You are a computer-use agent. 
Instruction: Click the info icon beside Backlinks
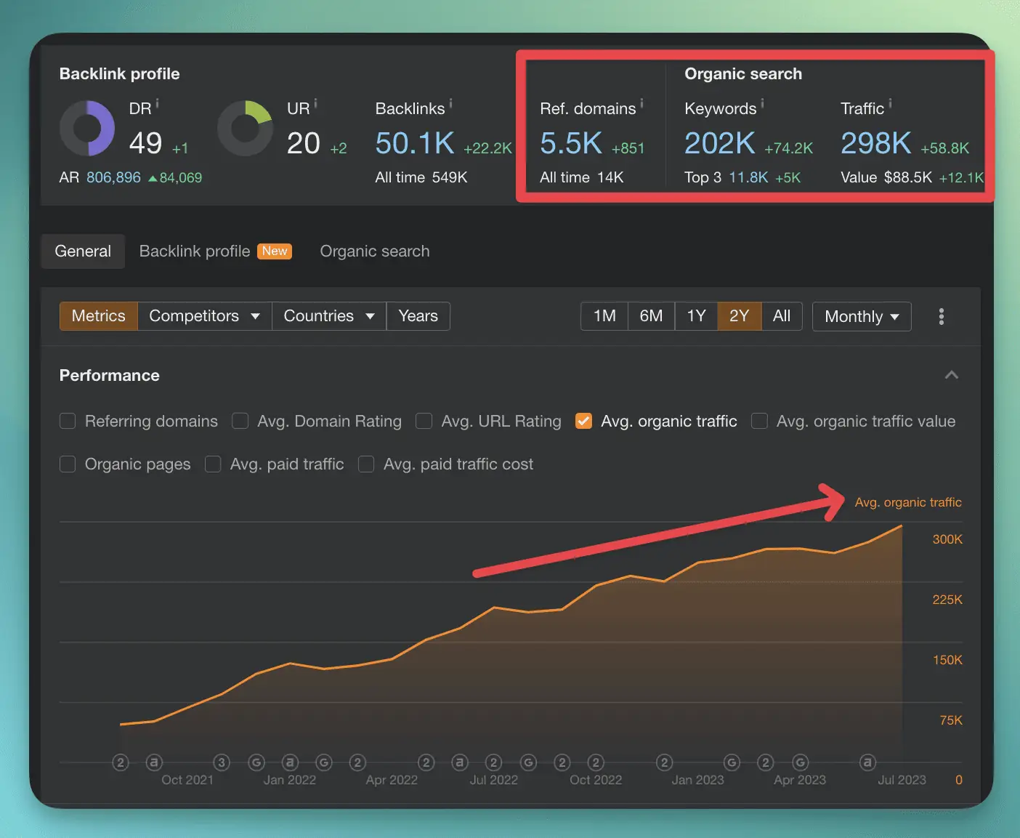click(450, 104)
